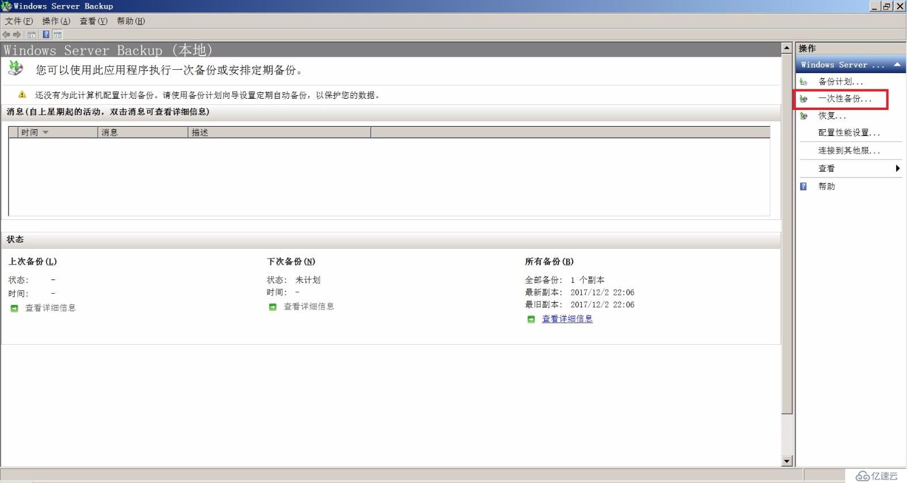Click green arrow icon under 下次备份
The height and width of the screenshot is (483, 907).
point(273,307)
